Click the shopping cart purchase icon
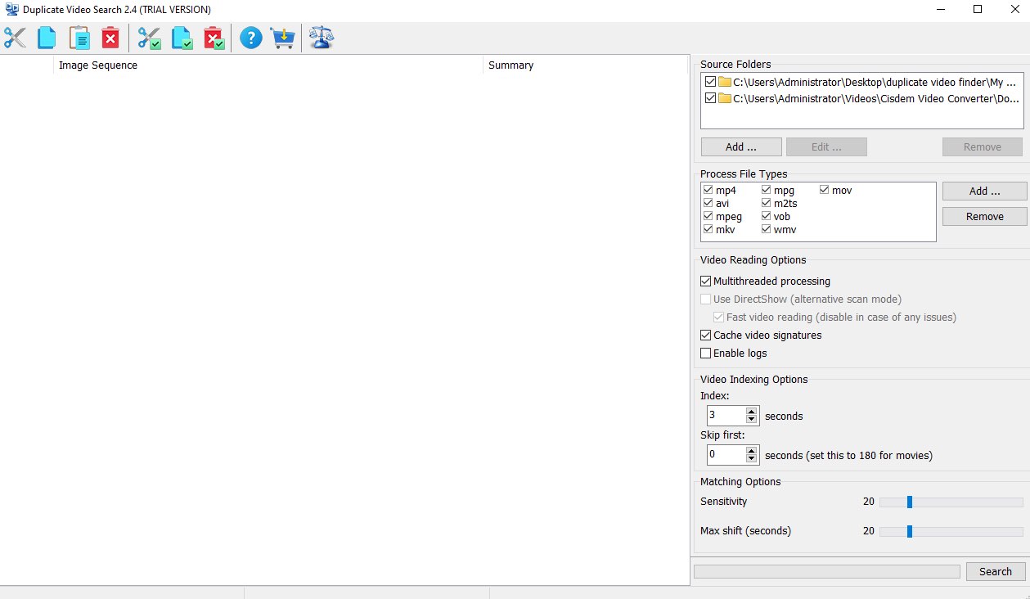 coord(282,37)
